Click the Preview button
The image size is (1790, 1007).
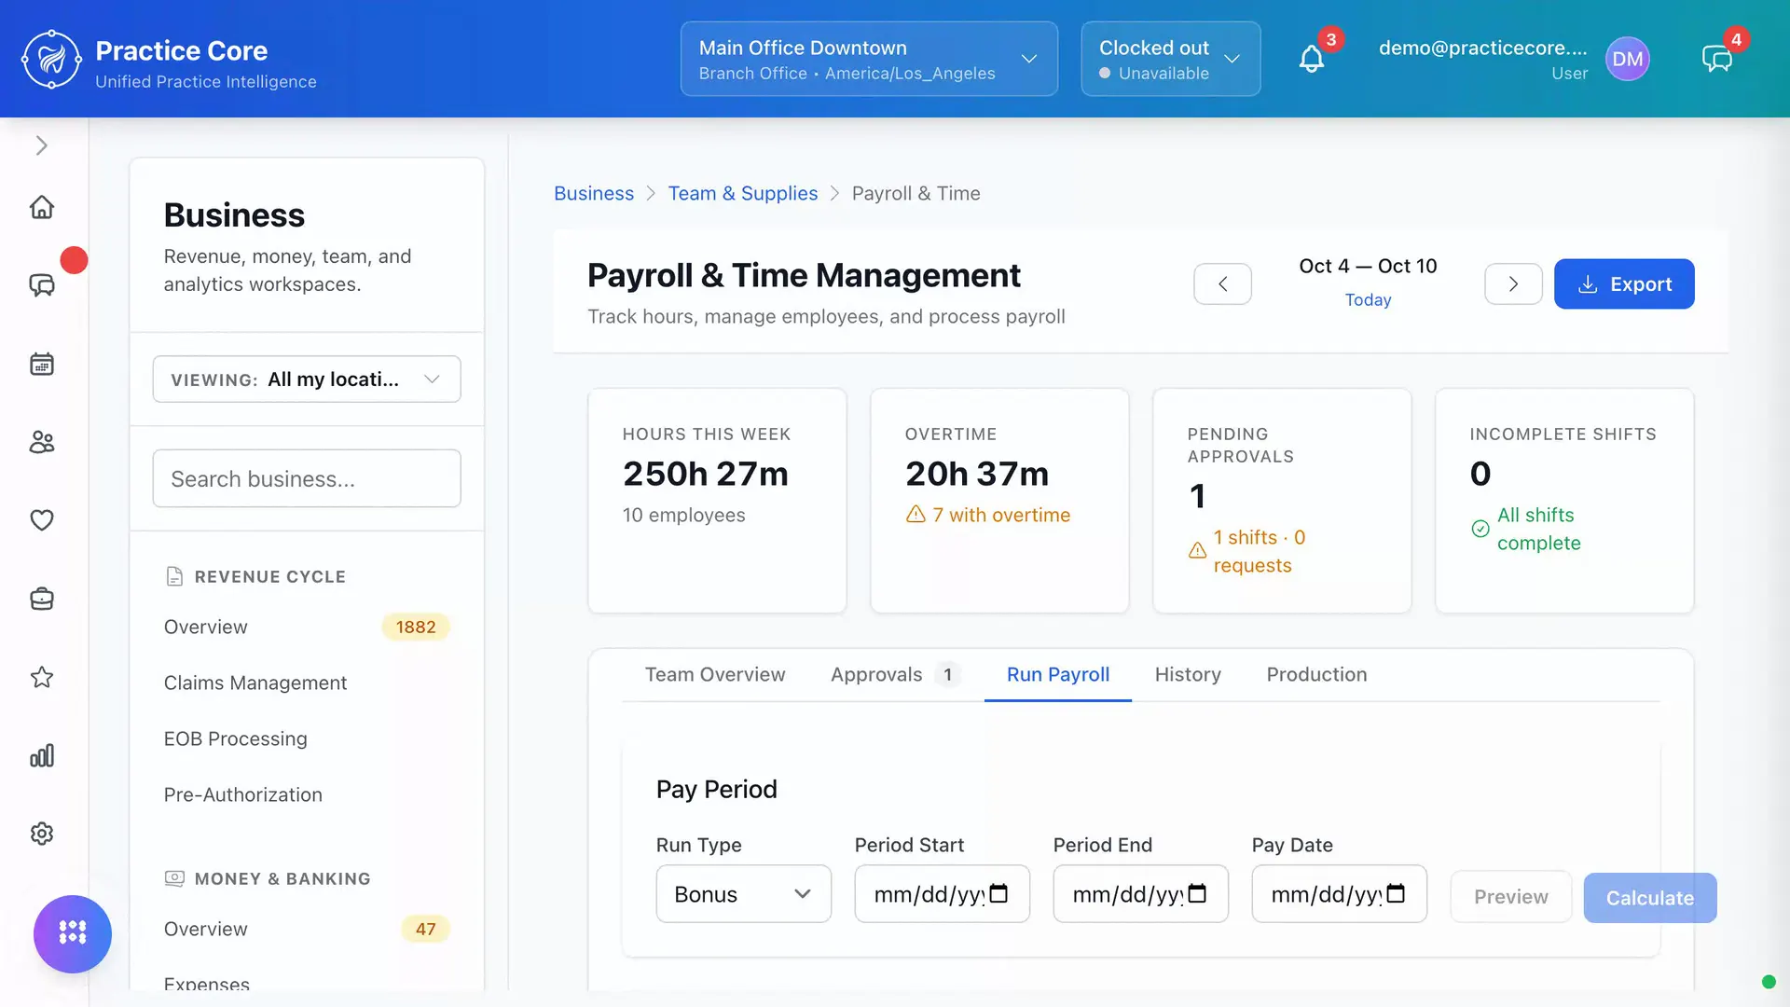1511,897
